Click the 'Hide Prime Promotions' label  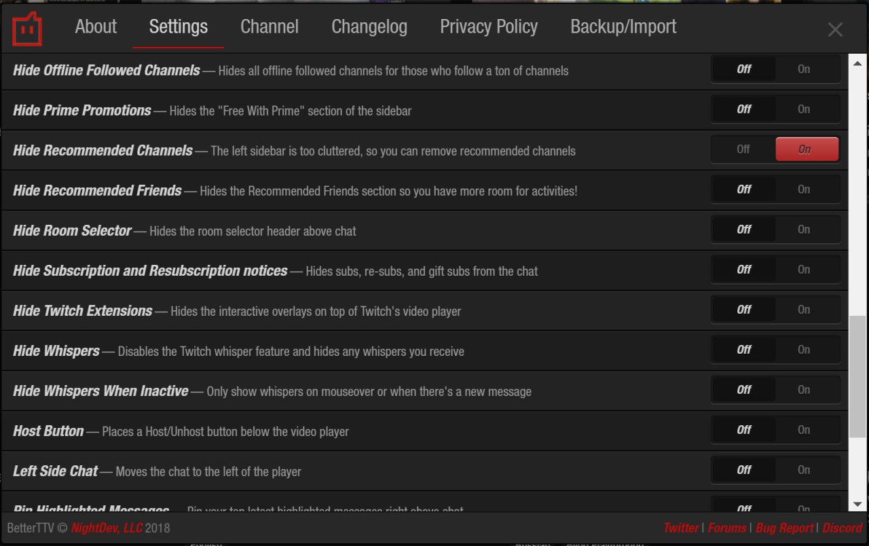tap(82, 110)
